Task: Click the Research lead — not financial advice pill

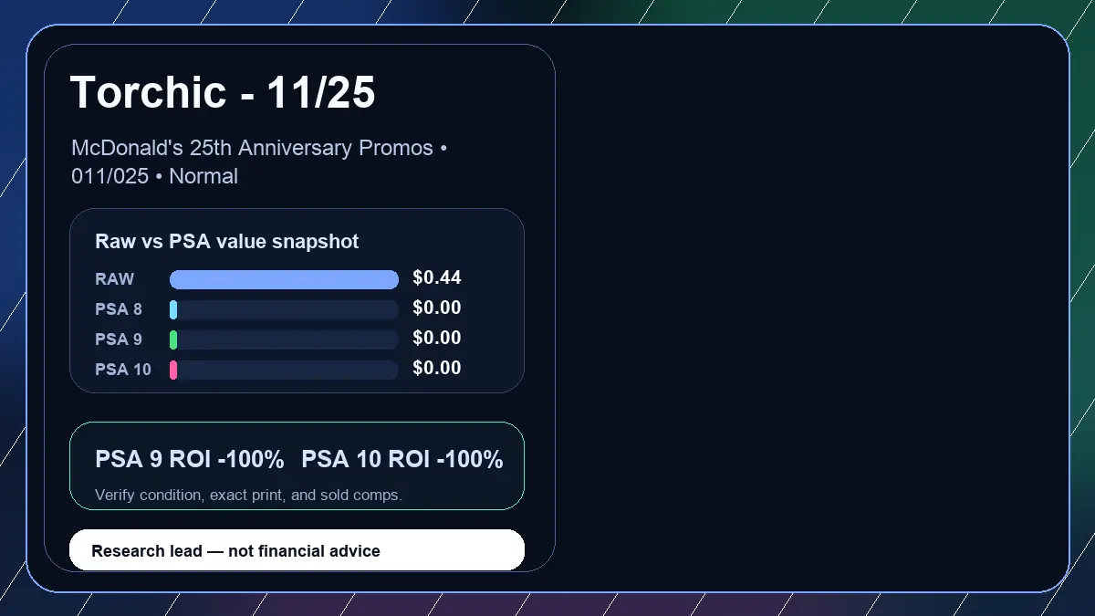Action: (297, 550)
